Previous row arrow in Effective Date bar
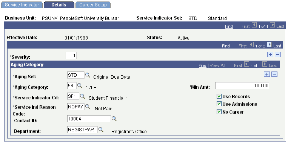Image resolution: width=288 pixels, height=143 pixels. 254,25
